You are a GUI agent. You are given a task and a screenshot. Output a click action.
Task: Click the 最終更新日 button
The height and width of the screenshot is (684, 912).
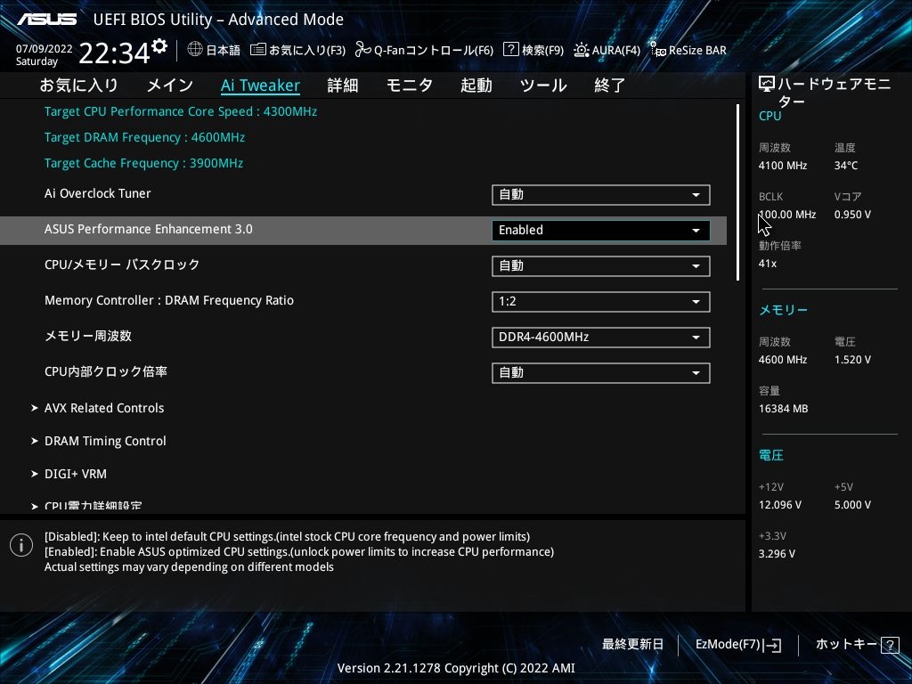coord(632,645)
